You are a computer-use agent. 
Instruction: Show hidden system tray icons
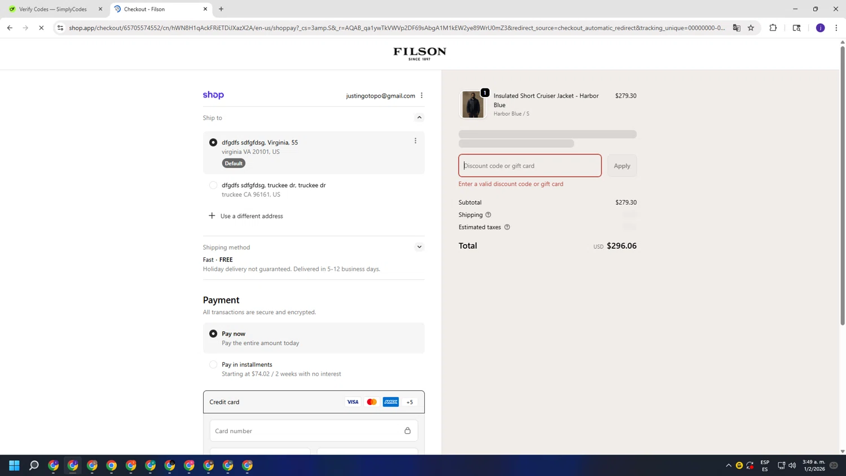(x=729, y=465)
